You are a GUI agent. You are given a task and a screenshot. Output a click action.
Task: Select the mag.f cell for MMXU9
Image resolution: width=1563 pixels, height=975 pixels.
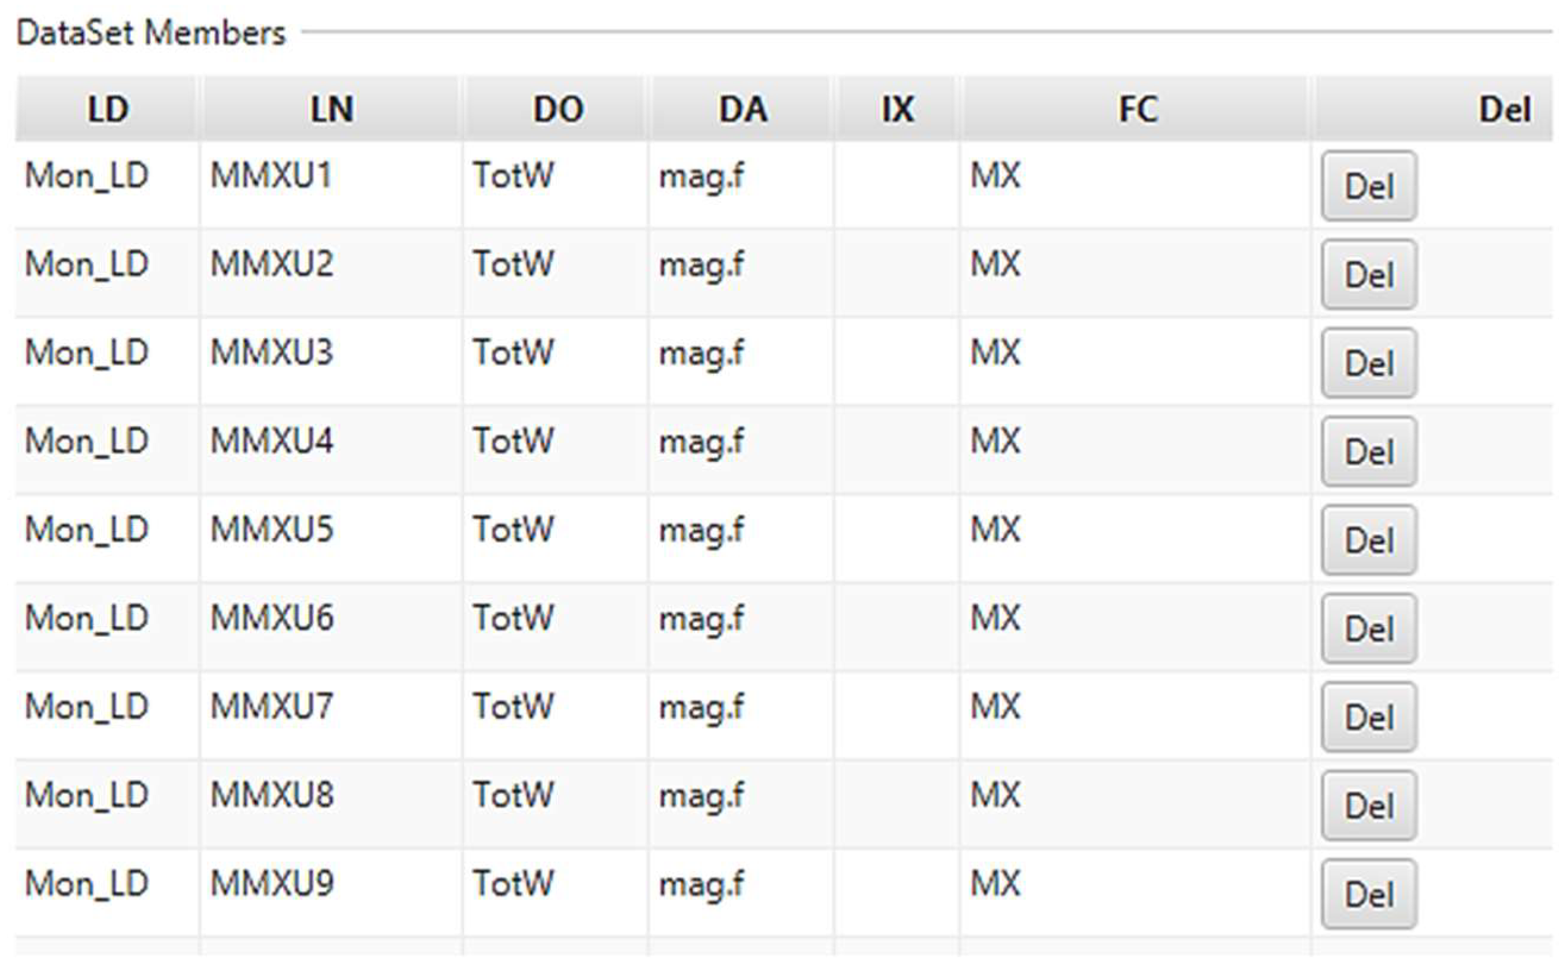pos(701,884)
